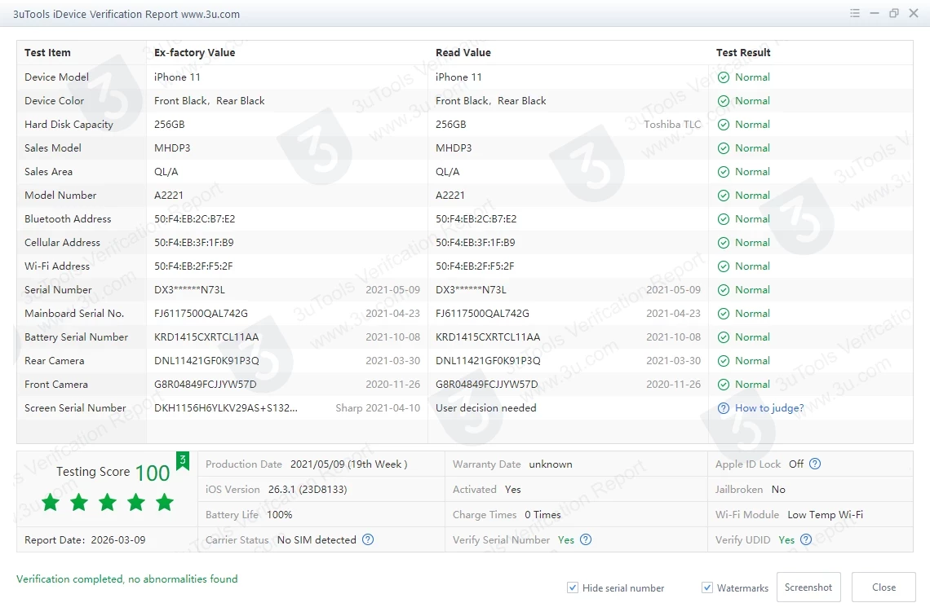930x616 pixels.
Task: Click the first star in the rating
Action: [x=51, y=502]
